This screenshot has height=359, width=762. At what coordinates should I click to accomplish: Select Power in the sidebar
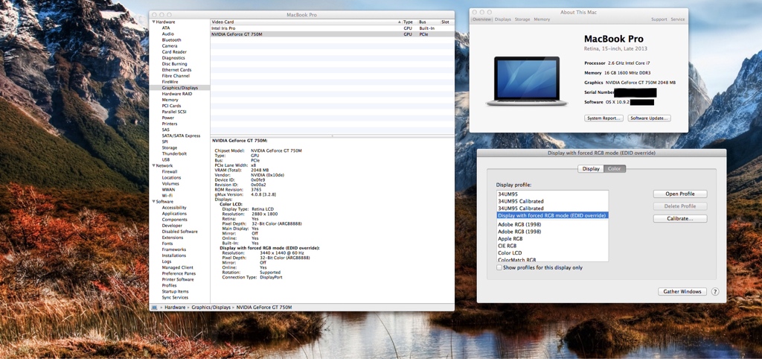tap(168, 118)
